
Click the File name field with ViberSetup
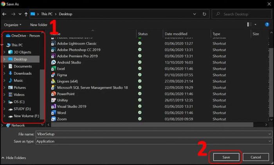tap(154, 134)
